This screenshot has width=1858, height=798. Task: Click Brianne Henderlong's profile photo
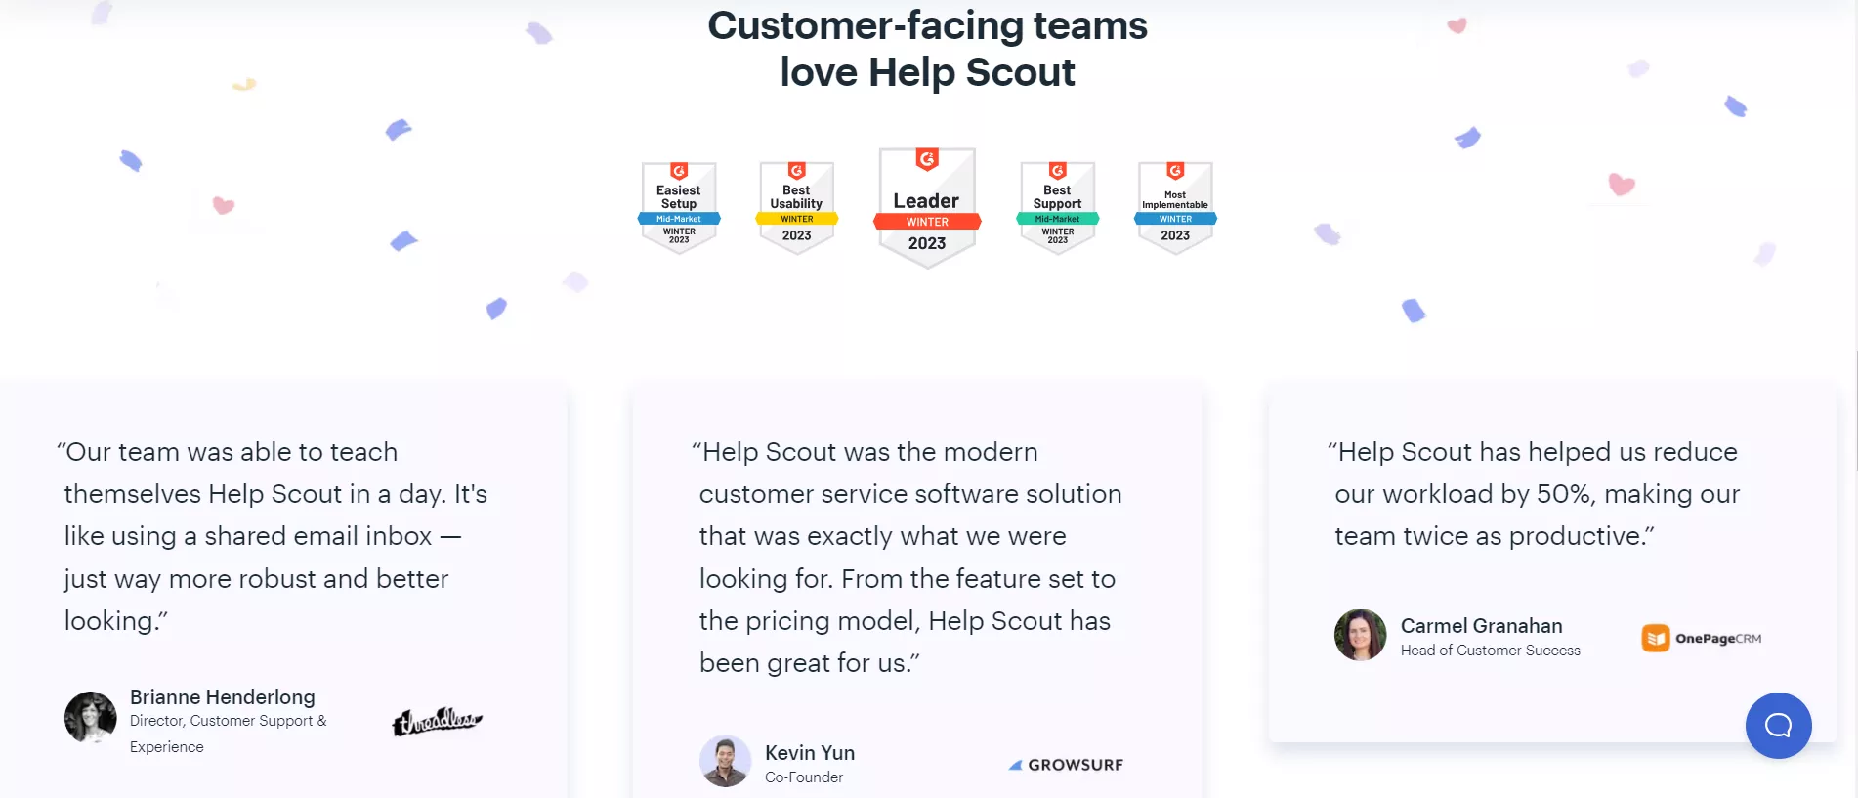pyautogui.click(x=91, y=718)
